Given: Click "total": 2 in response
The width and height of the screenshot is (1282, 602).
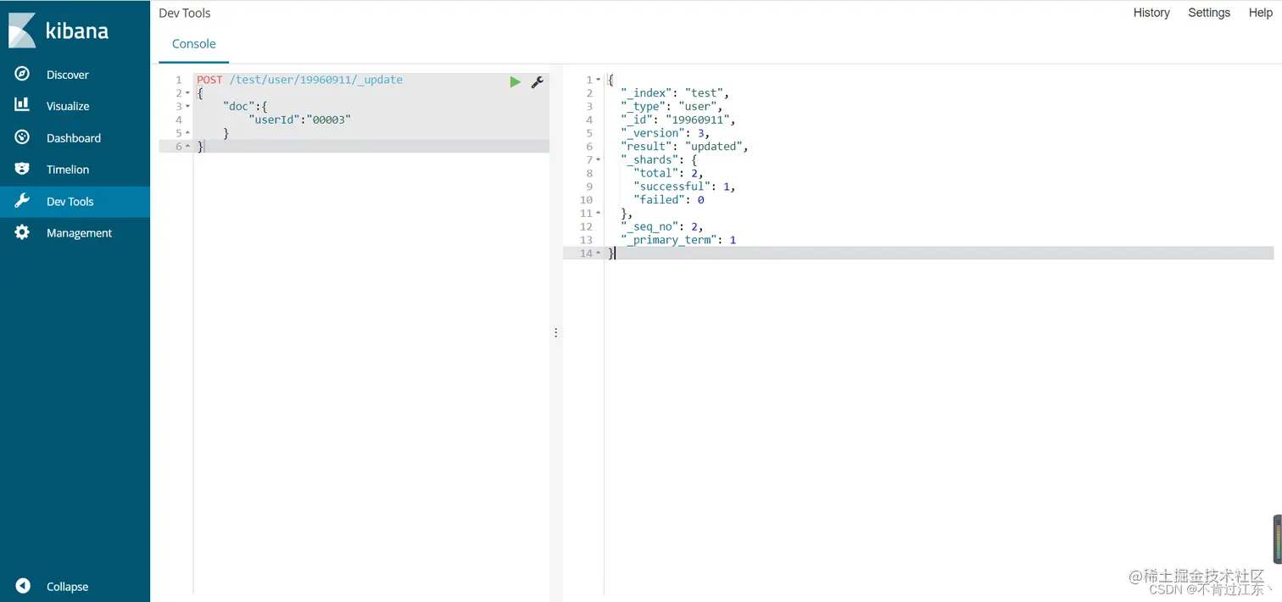Looking at the screenshot, I should pyautogui.click(x=668, y=173).
